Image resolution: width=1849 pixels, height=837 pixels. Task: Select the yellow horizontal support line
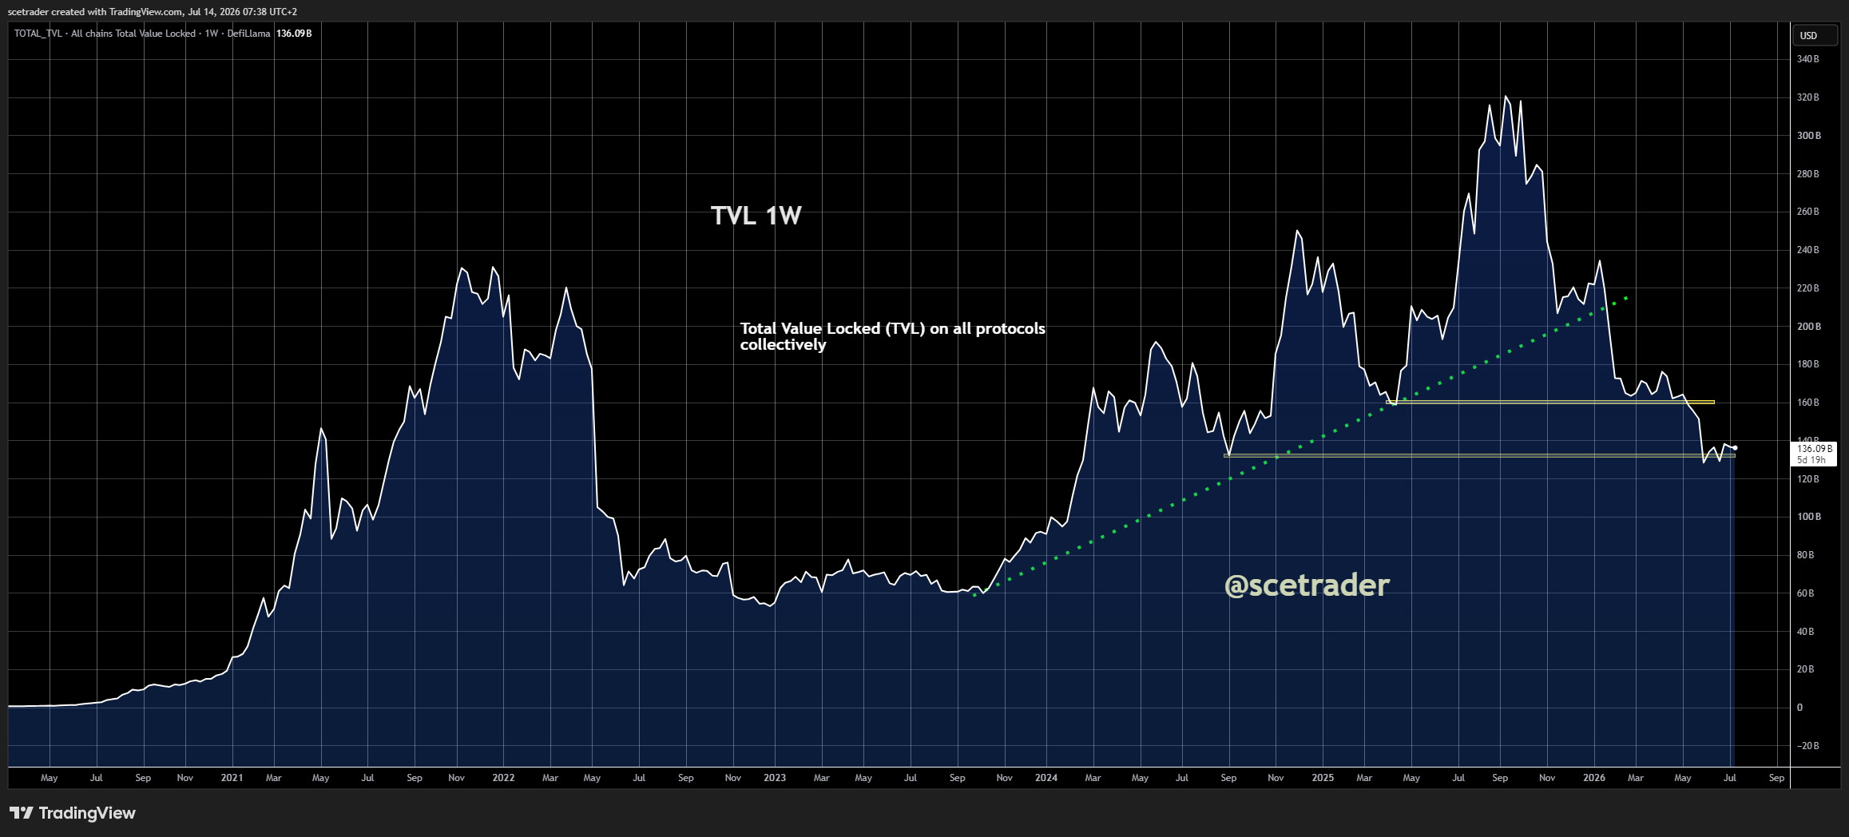pyautogui.click(x=1479, y=455)
